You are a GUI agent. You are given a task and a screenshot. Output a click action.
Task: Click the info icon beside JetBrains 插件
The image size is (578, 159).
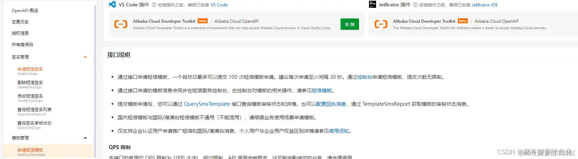(x=415, y=5)
